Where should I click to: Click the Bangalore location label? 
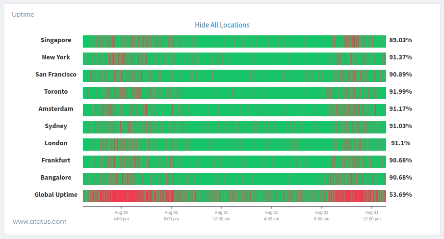click(56, 178)
